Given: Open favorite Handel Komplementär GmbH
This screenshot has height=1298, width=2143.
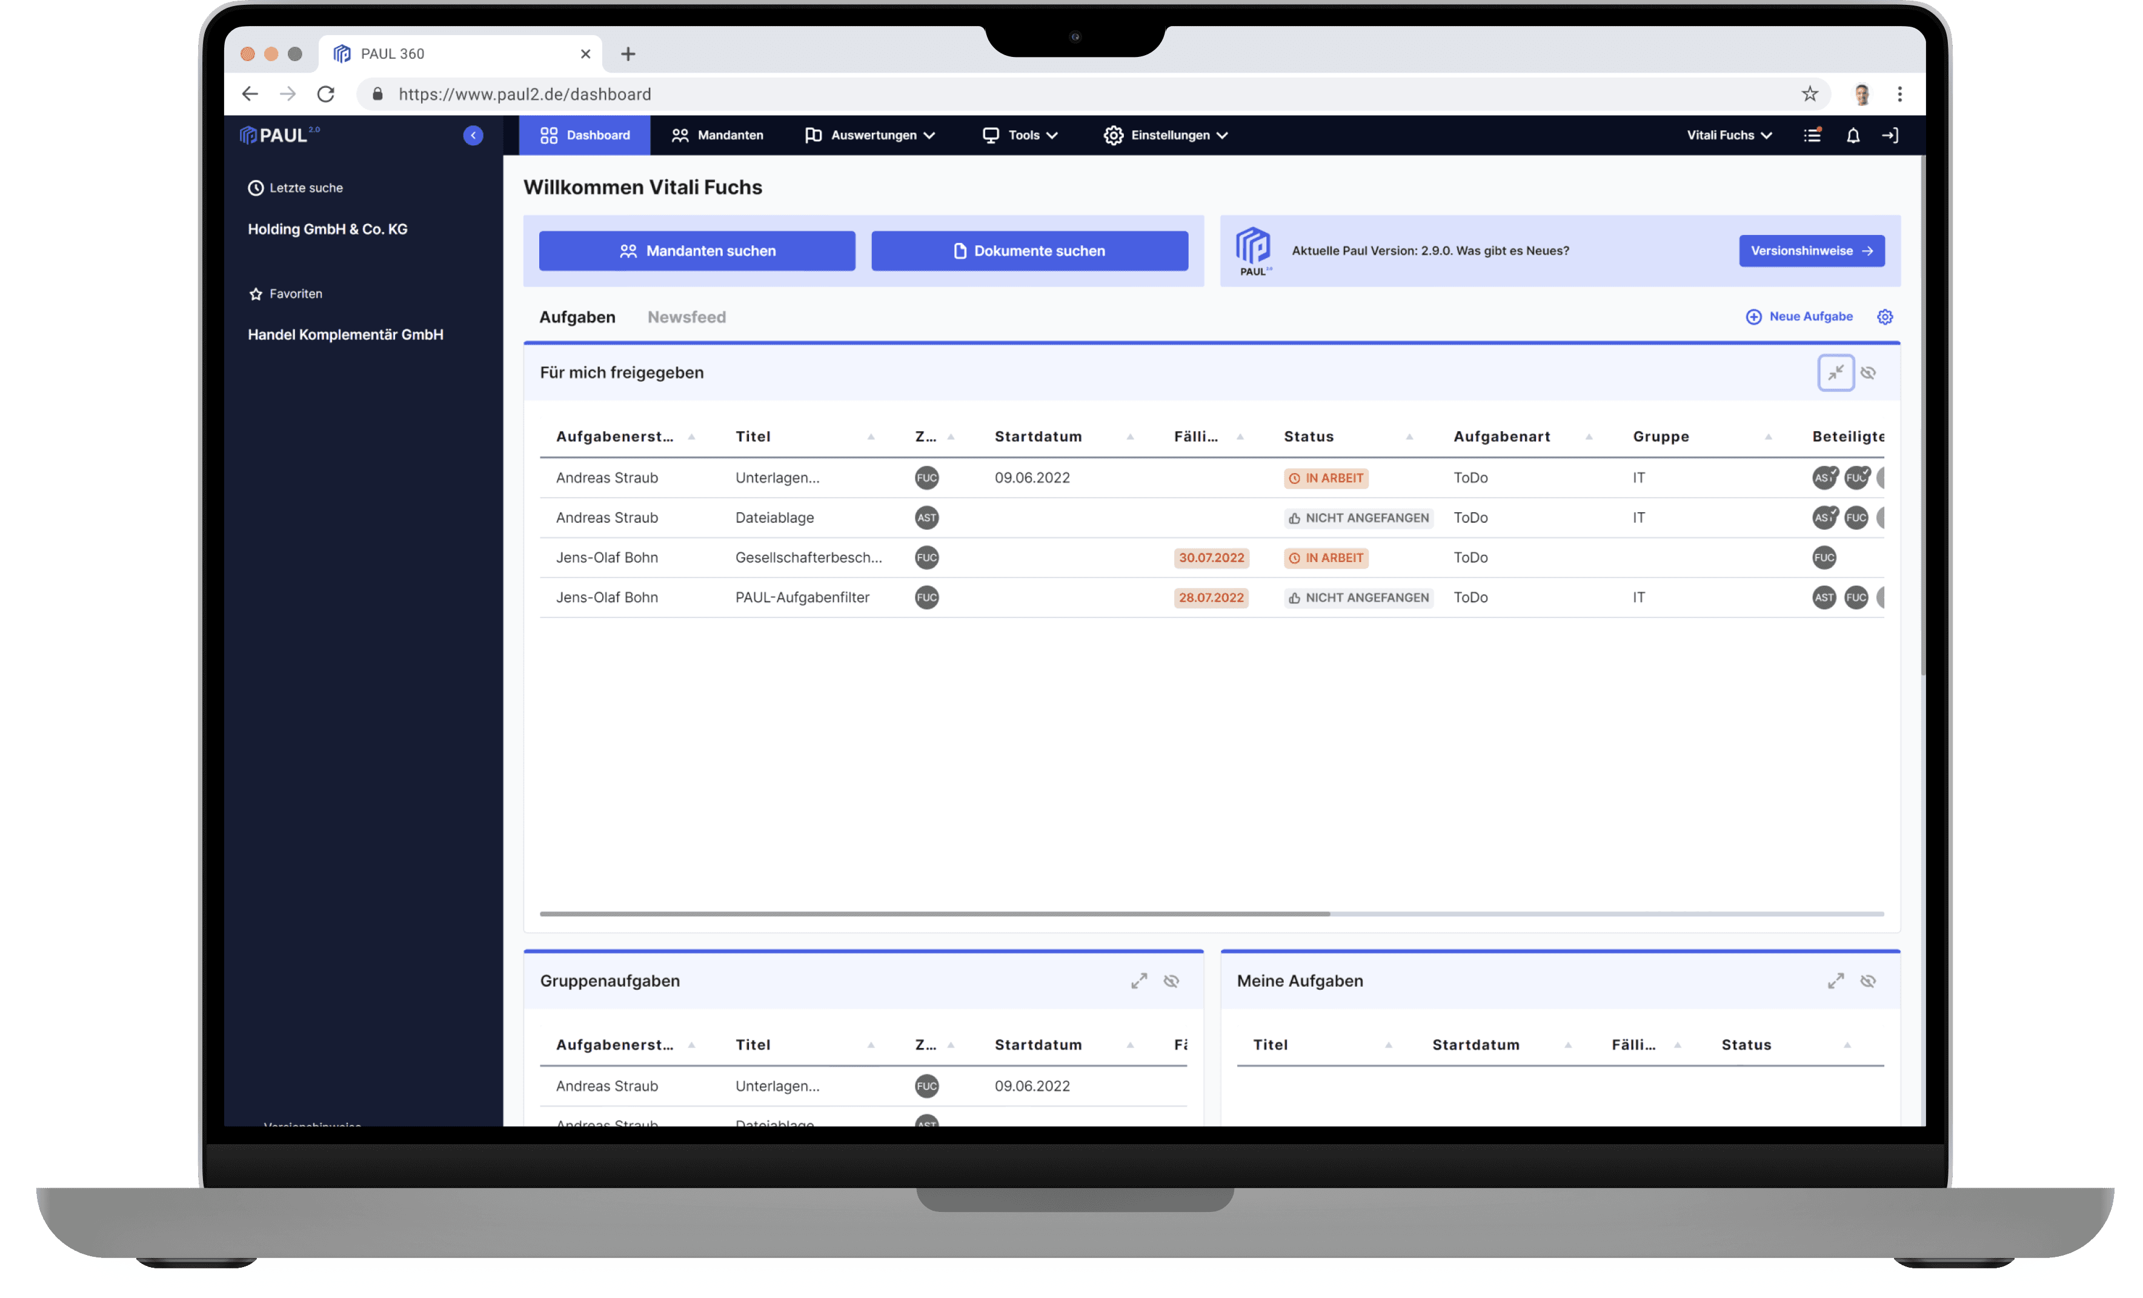Looking at the screenshot, I should [345, 335].
